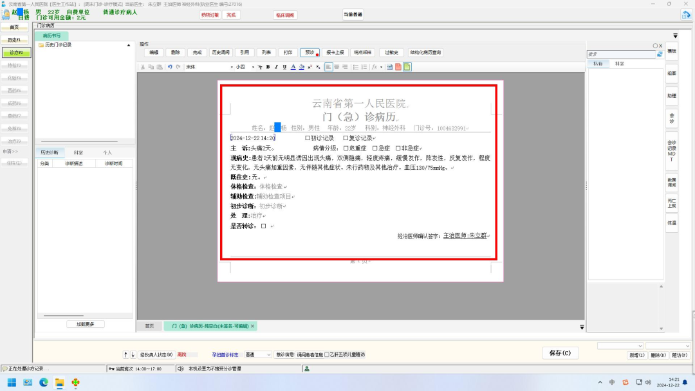Screen dimensions: 695x391
Task: Click the 结构化病历查询 button
Action: point(425,52)
